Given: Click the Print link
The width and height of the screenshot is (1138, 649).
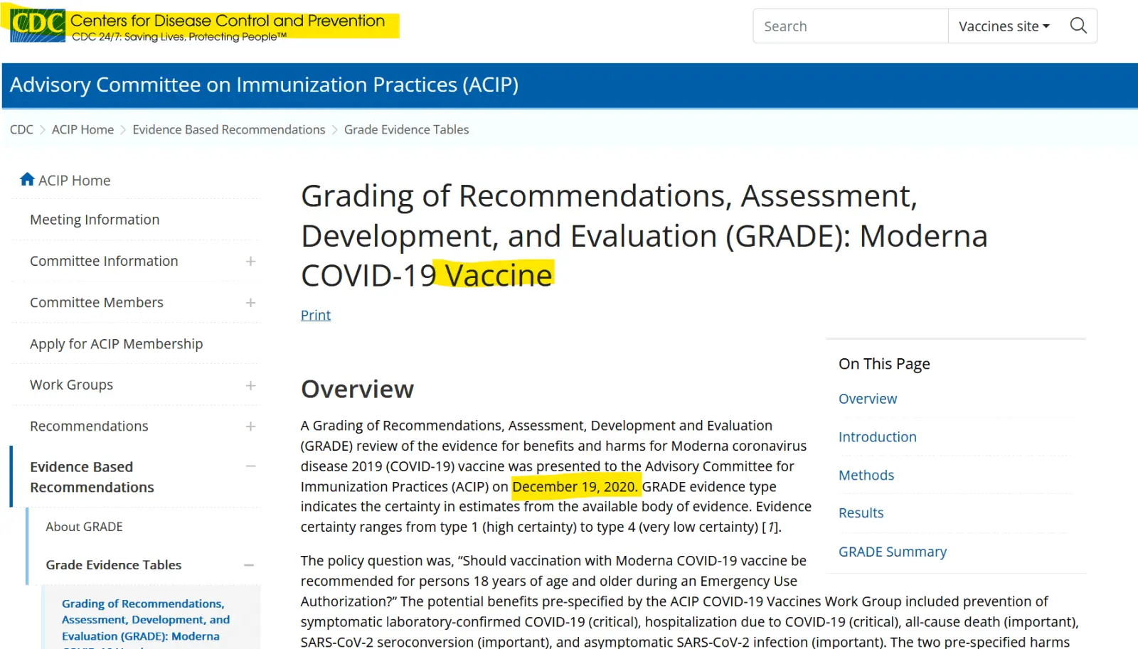Looking at the screenshot, I should point(316,315).
